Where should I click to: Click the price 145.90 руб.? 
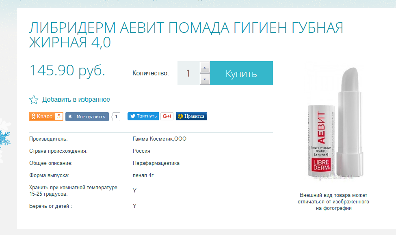(67, 71)
